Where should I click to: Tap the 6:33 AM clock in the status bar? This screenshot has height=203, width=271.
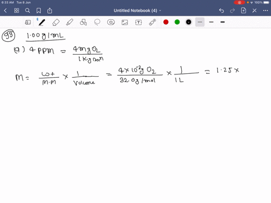click(8, 3)
